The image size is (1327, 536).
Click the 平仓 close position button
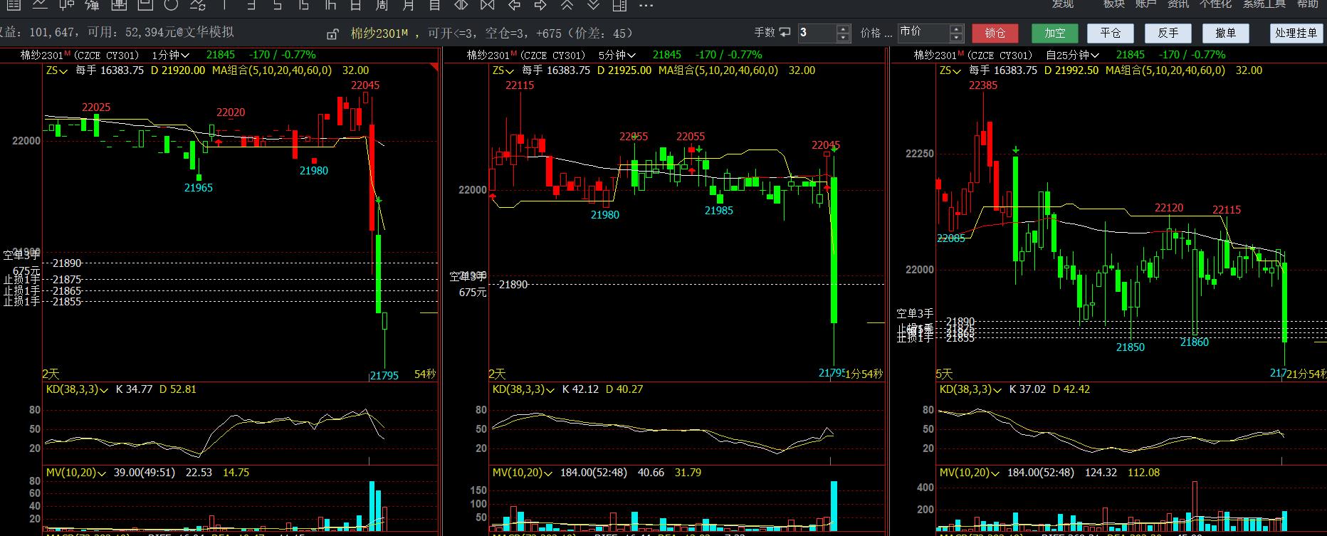point(1111,33)
